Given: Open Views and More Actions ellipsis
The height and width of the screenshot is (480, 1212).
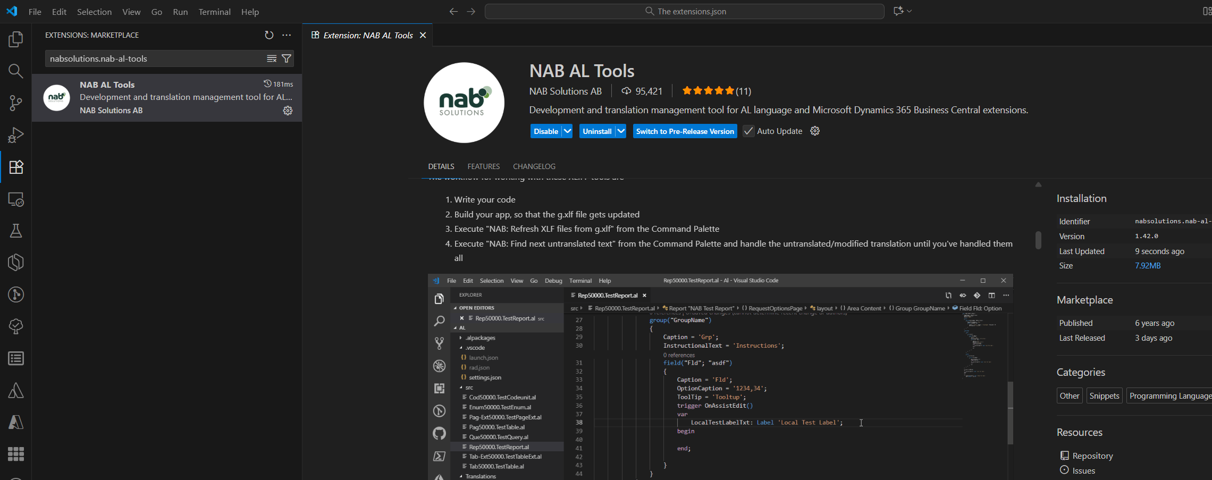Looking at the screenshot, I should click(x=287, y=35).
